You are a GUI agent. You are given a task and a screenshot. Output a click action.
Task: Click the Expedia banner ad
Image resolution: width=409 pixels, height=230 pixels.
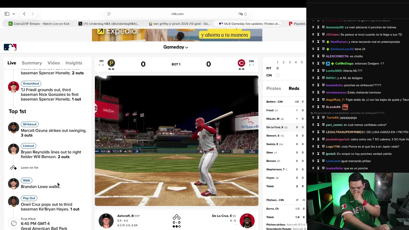(x=177, y=35)
